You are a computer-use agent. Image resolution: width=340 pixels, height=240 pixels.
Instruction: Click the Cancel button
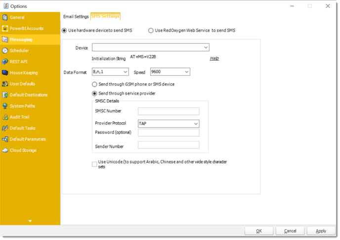click(x=290, y=231)
